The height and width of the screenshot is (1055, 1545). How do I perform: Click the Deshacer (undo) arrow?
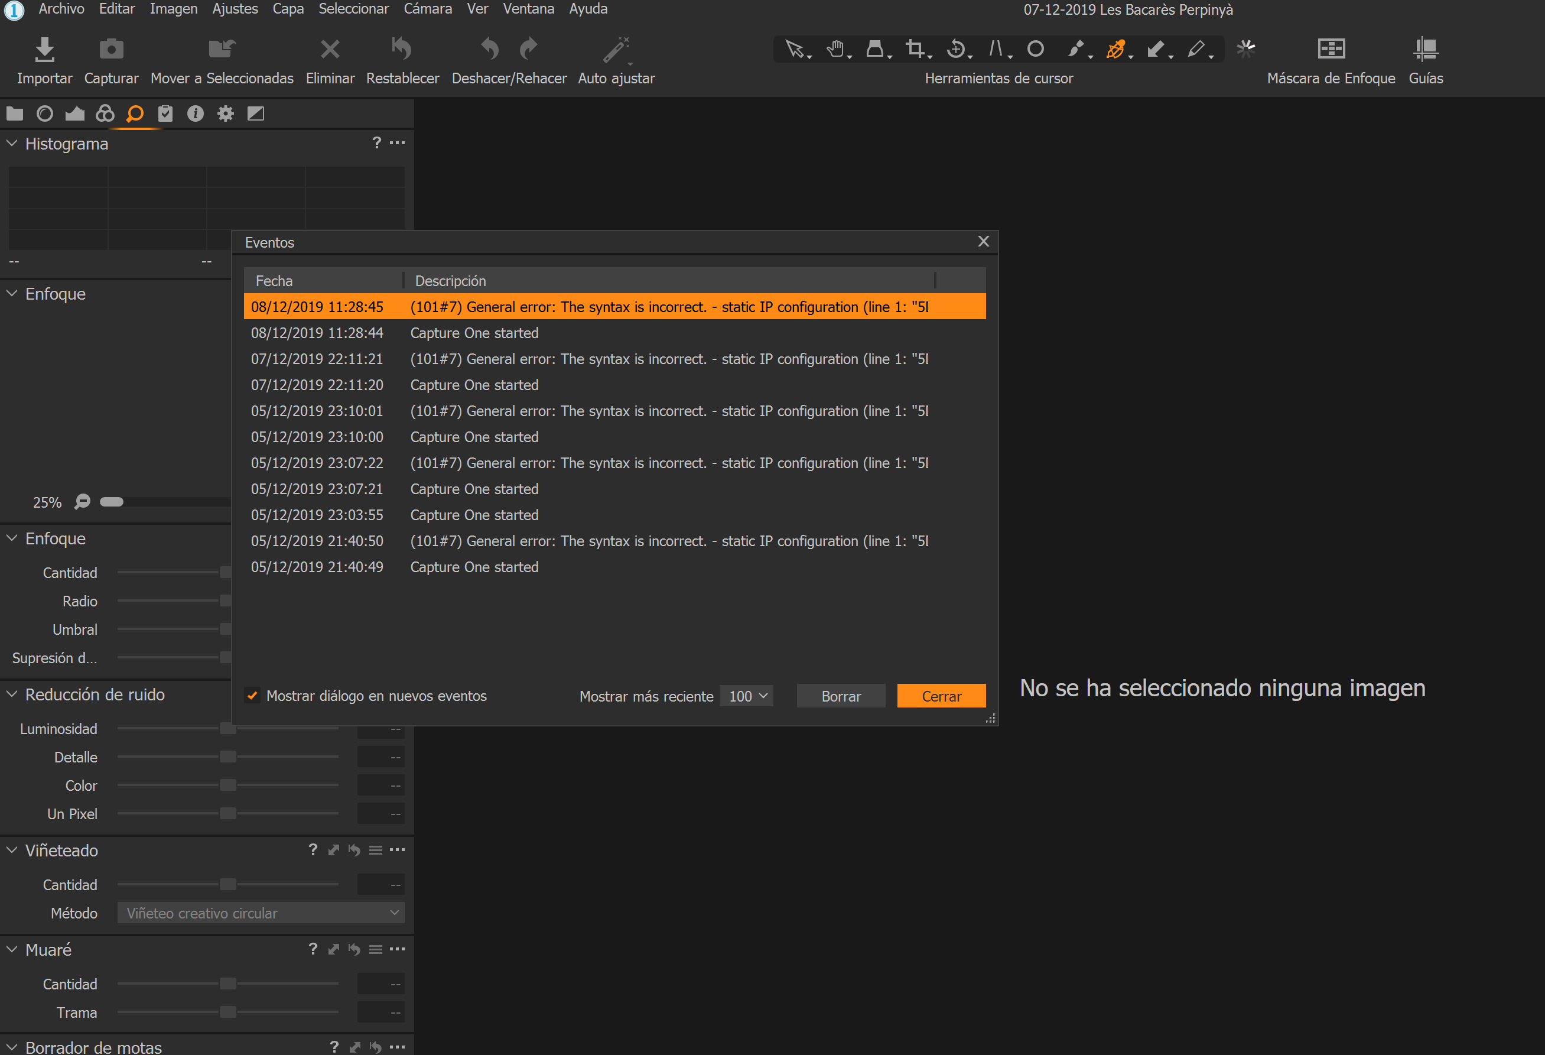490,48
